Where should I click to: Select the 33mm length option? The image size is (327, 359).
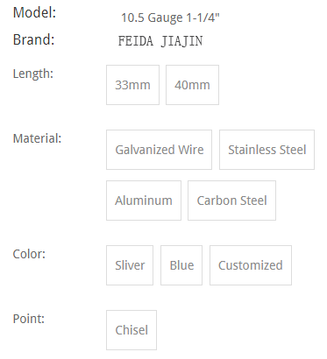132,85
